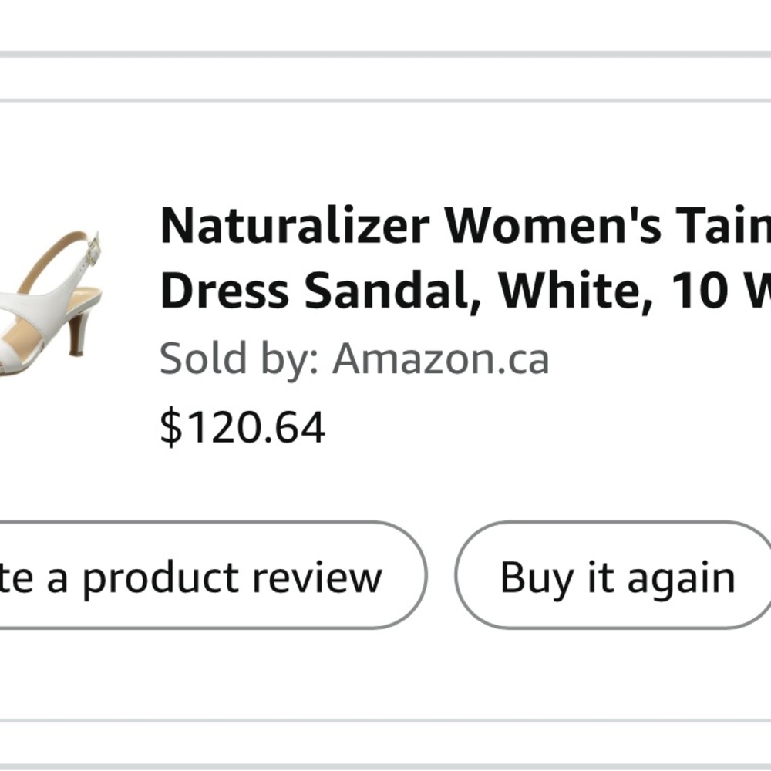
Task: Click the rounded Buy it again pill
Action: [x=617, y=574]
